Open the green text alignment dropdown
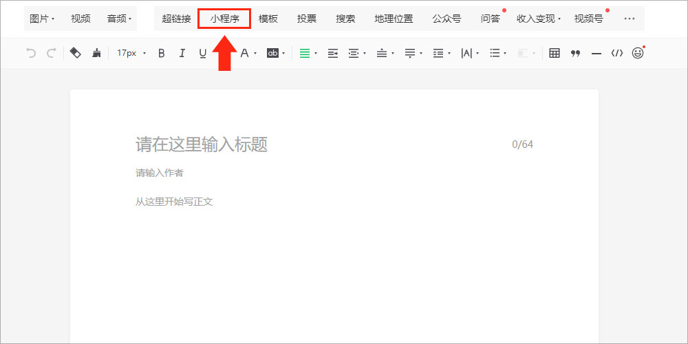Image resolution: width=688 pixels, height=344 pixels. point(308,53)
